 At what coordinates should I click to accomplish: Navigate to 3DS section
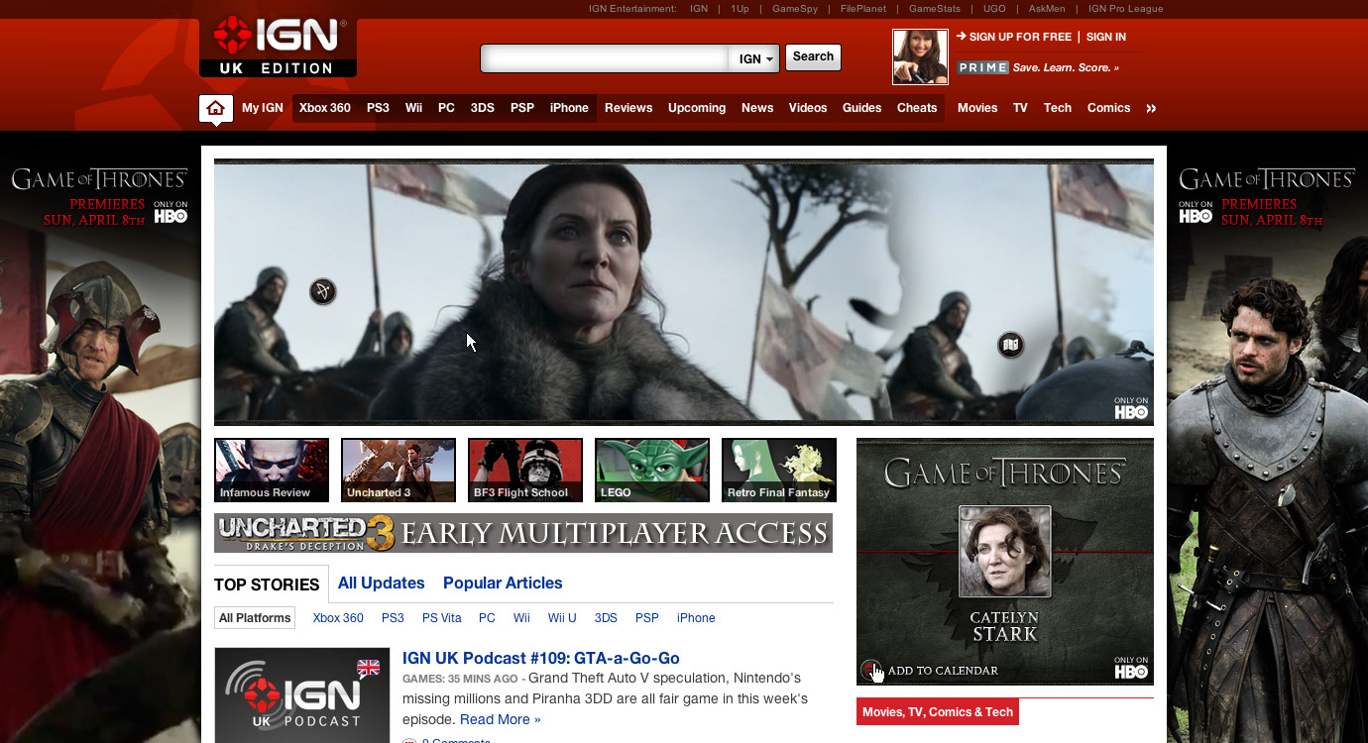click(483, 108)
